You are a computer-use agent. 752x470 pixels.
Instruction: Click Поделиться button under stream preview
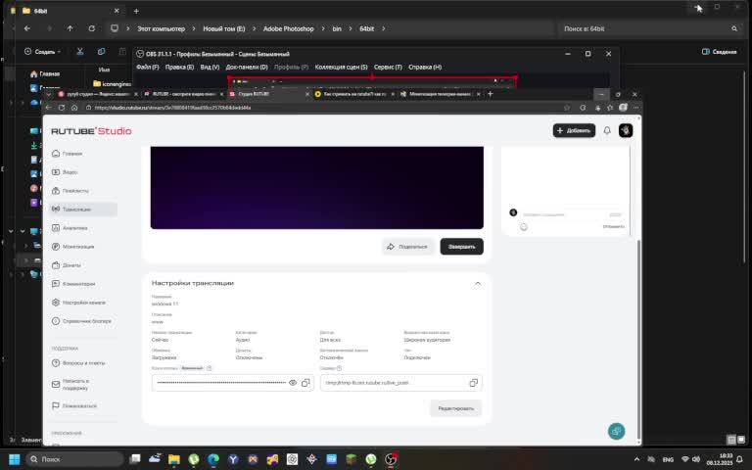click(x=407, y=247)
